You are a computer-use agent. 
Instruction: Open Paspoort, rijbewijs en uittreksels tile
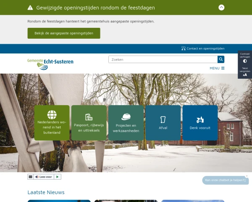(x=89, y=123)
